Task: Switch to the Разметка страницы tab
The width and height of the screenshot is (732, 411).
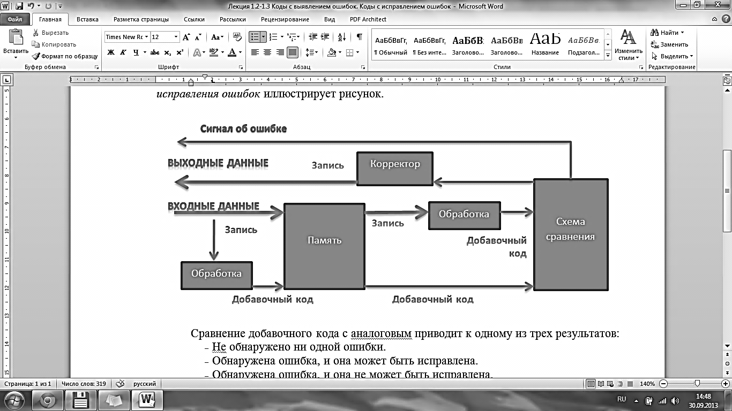Action: 141,19
